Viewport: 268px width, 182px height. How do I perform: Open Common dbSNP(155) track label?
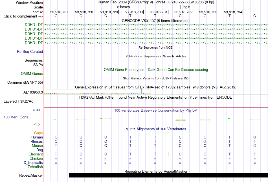point(25,82)
